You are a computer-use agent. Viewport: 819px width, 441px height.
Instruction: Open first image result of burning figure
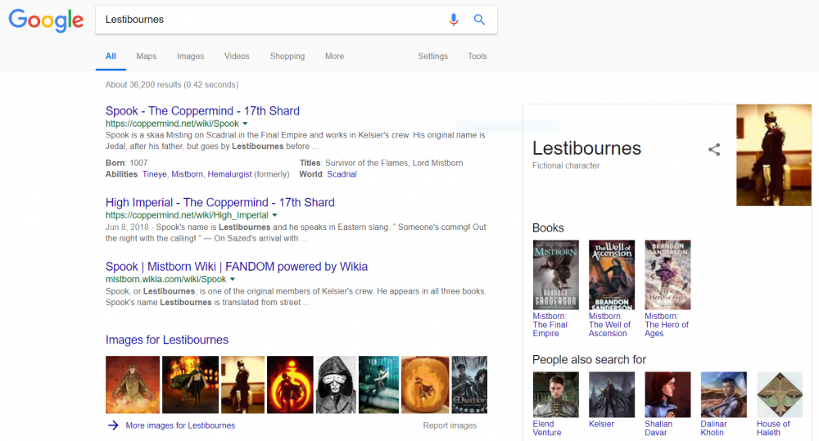point(133,385)
